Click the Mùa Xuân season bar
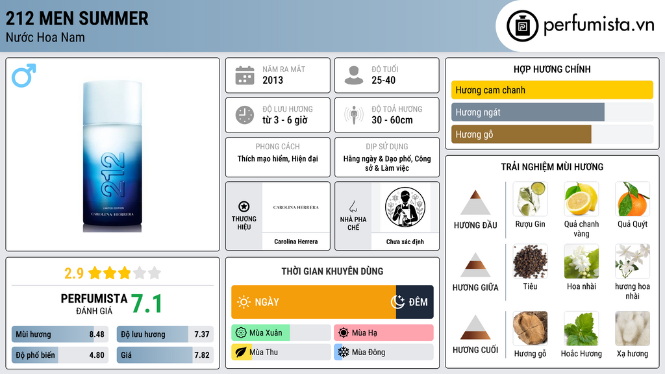 click(281, 333)
